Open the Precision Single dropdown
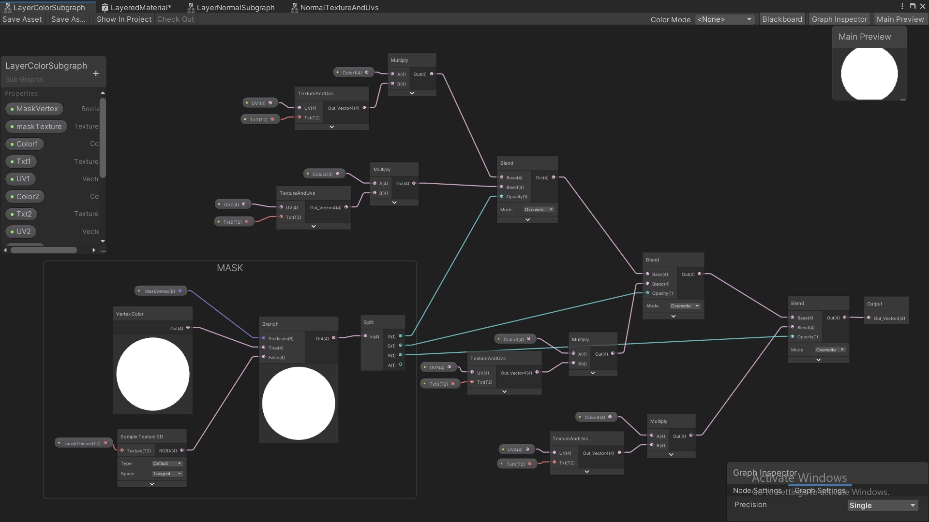929x522 pixels. 883,505
